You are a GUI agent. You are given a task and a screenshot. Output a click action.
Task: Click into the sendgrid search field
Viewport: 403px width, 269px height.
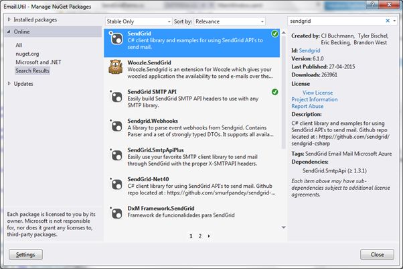[x=337, y=21]
